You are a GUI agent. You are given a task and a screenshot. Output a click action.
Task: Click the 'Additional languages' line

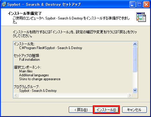coord(34,75)
